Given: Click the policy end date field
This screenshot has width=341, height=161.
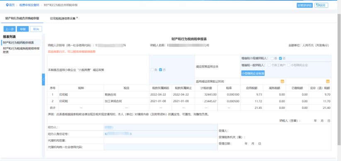Looking at the screenshot, I should pos(308,82).
